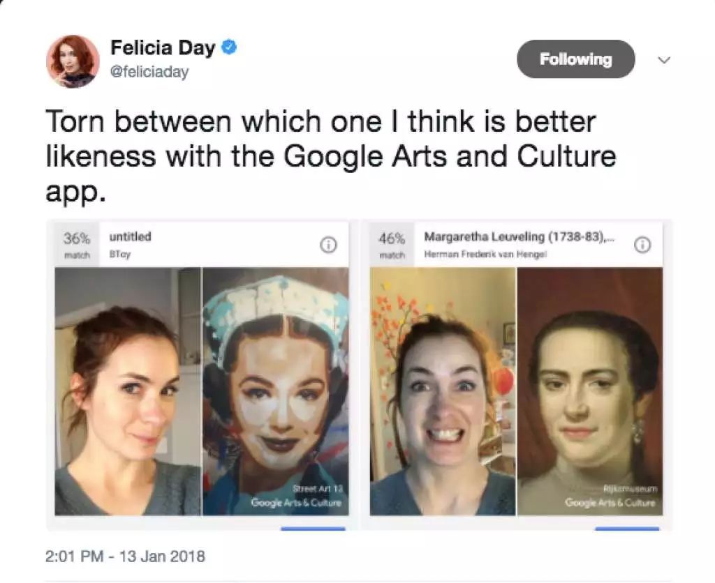Open the grinning selfie in the 46% card
This screenshot has width=715, height=583.
coord(443,391)
